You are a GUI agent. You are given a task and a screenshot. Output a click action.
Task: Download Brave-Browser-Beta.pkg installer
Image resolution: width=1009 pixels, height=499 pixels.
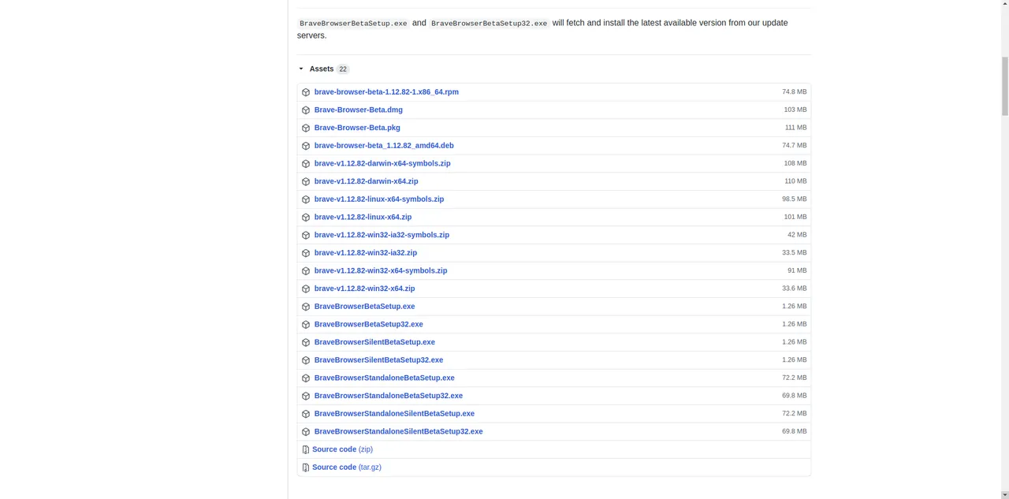point(357,128)
